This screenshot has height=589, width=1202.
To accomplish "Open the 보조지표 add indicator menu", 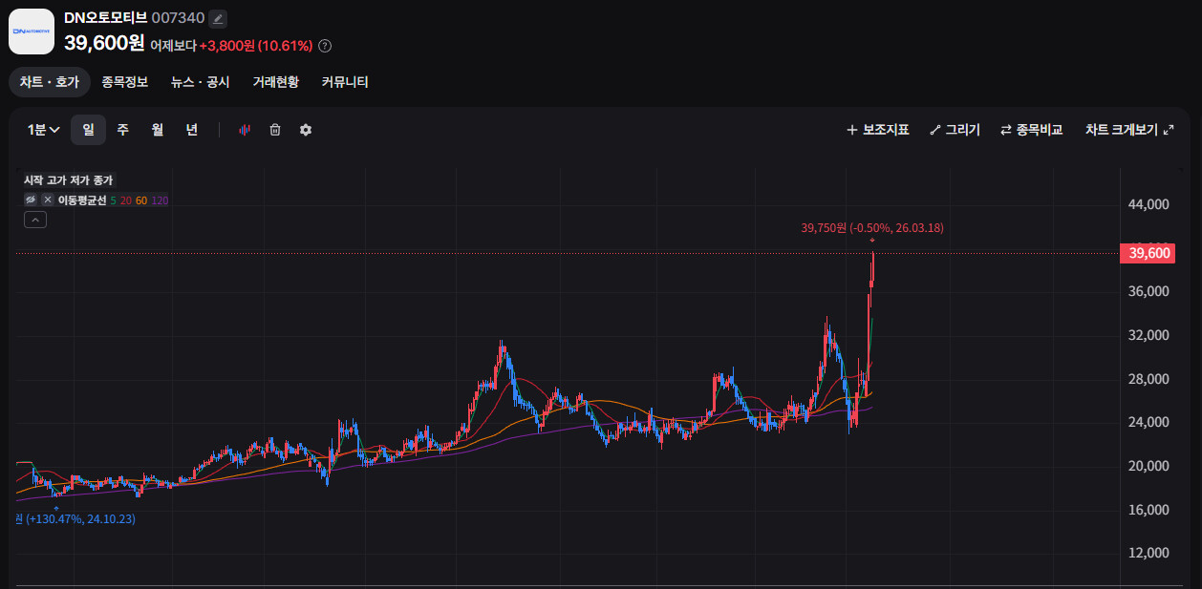I will pyautogui.click(x=877, y=130).
